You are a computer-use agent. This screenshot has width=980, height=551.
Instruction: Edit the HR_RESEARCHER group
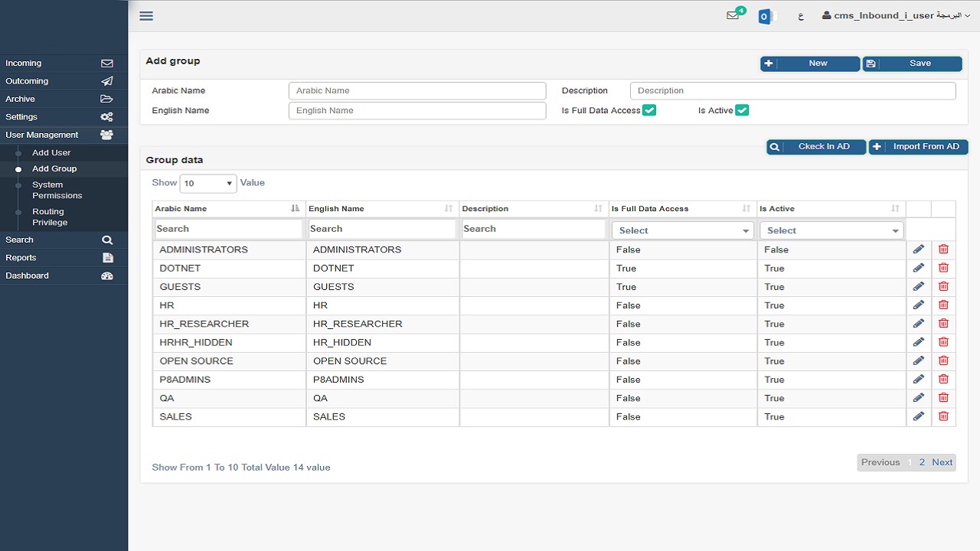[919, 324]
